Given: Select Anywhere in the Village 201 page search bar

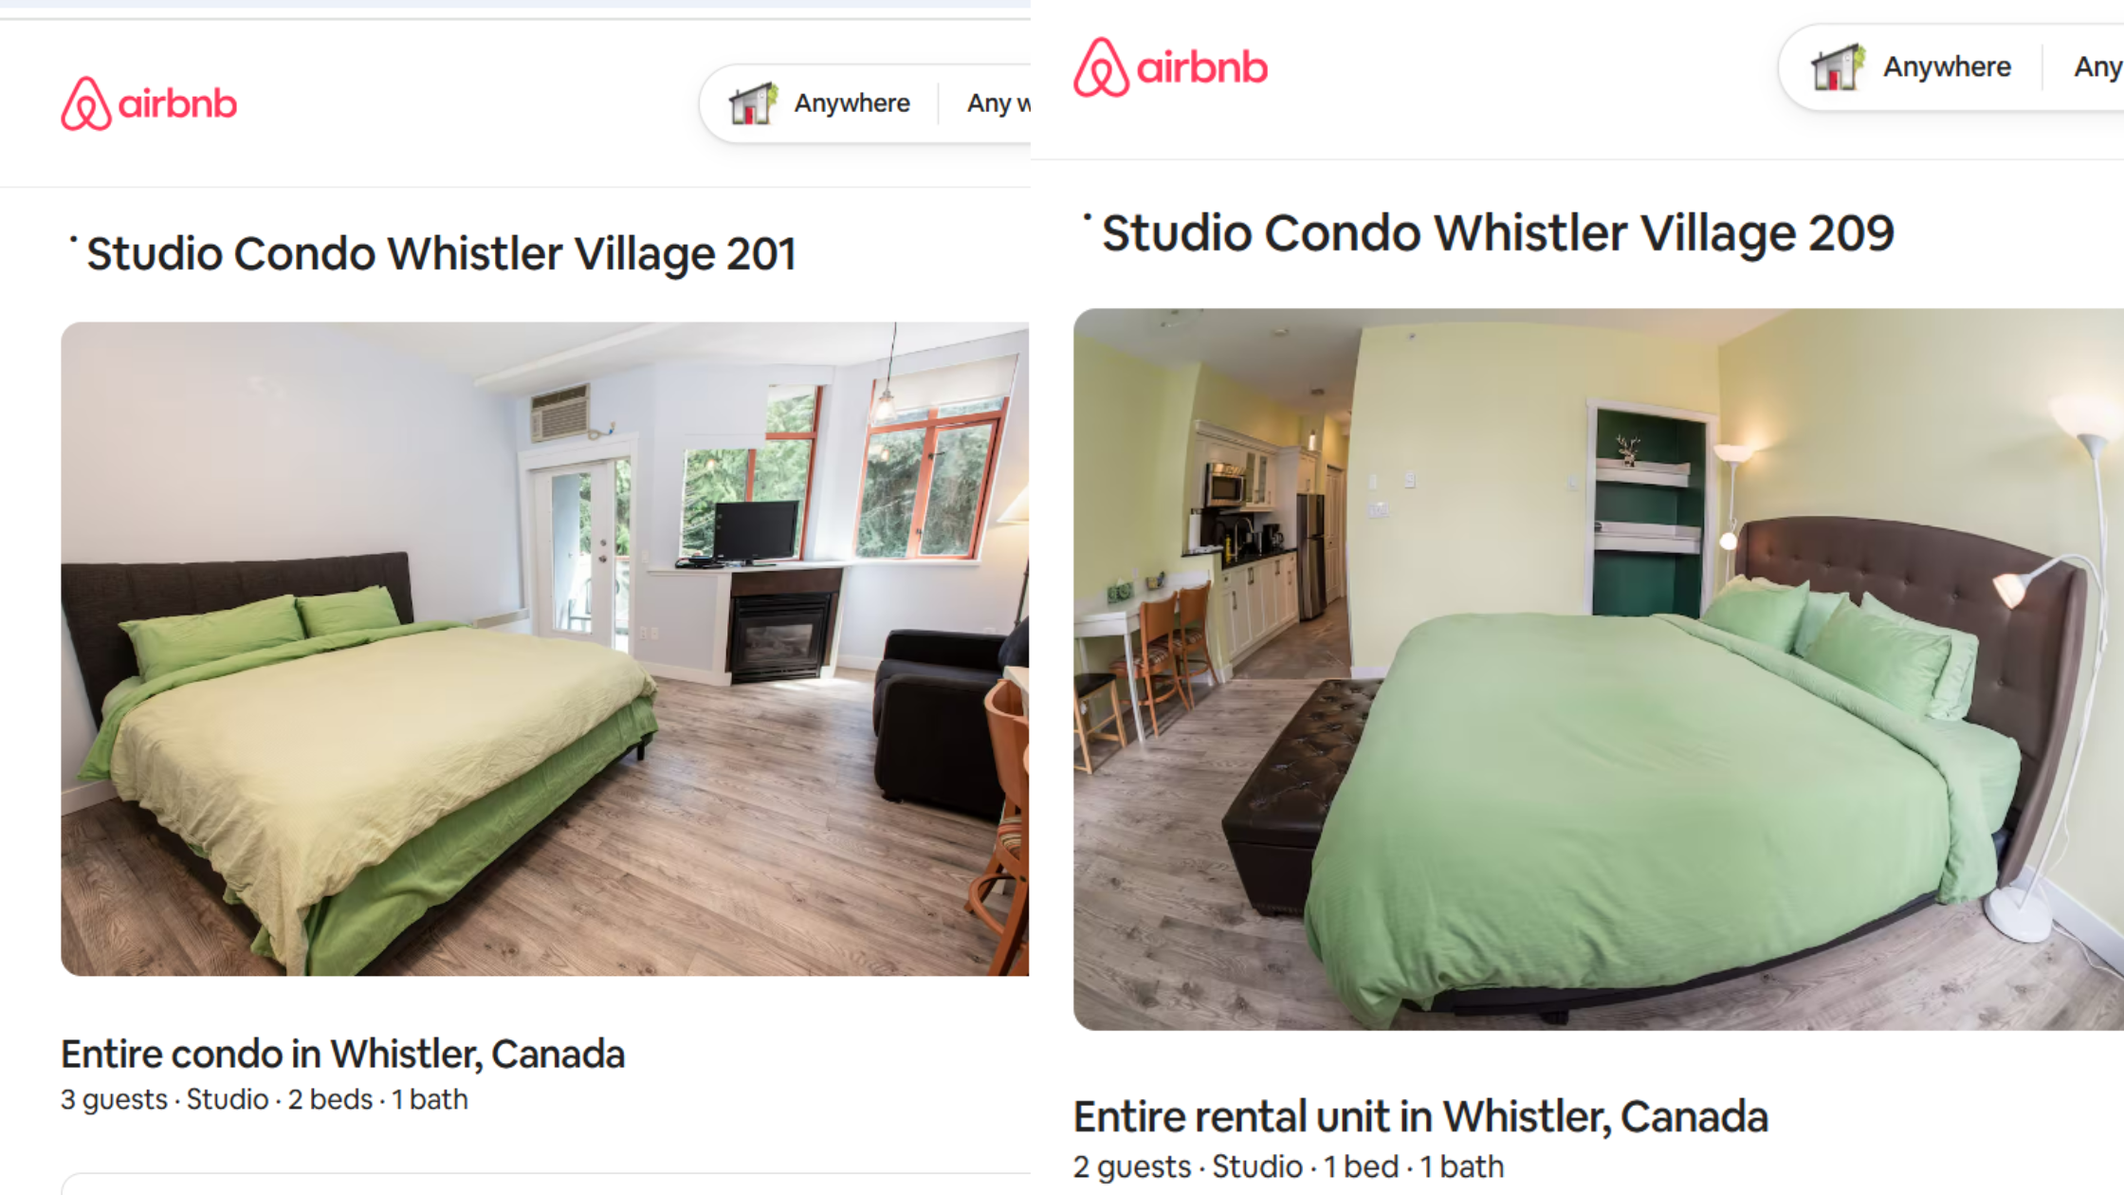Looking at the screenshot, I should pos(851,103).
